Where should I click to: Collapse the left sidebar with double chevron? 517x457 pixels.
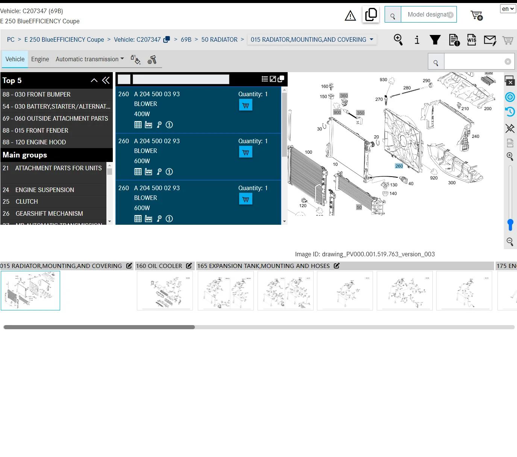click(x=106, y=80)
